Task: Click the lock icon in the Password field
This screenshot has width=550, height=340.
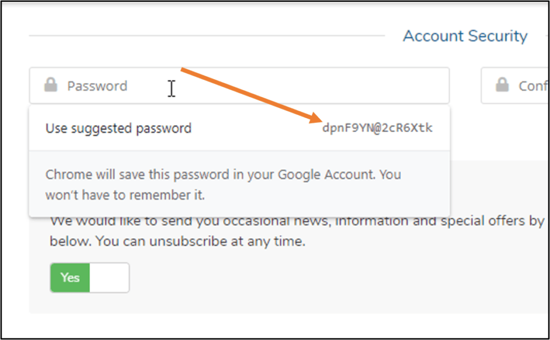Action: (x=50, y=85)
